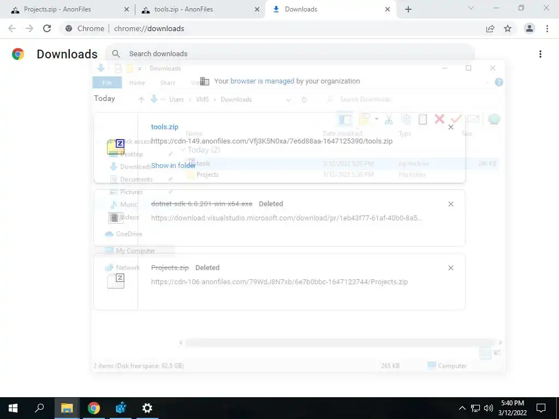This screenshot has height=419, width=559.
Task: Open the Chrome profile avatar menu
Action: point(530,28)
